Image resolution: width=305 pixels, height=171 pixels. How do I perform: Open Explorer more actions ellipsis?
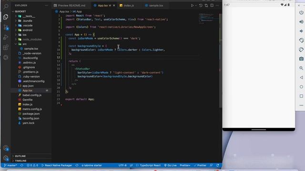[x=47, y=5]
